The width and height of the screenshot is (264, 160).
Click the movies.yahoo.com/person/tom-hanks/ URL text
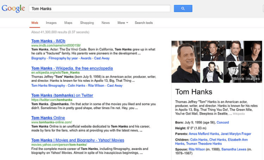tap(59, 145)
